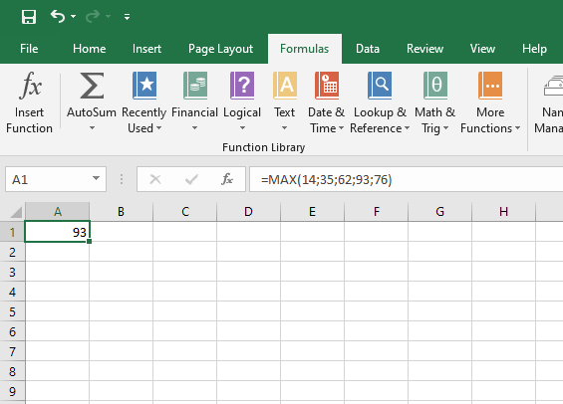563x404 pixels.
Task: Open the Insert Function fx ribbon button
Action: [30, 102]
